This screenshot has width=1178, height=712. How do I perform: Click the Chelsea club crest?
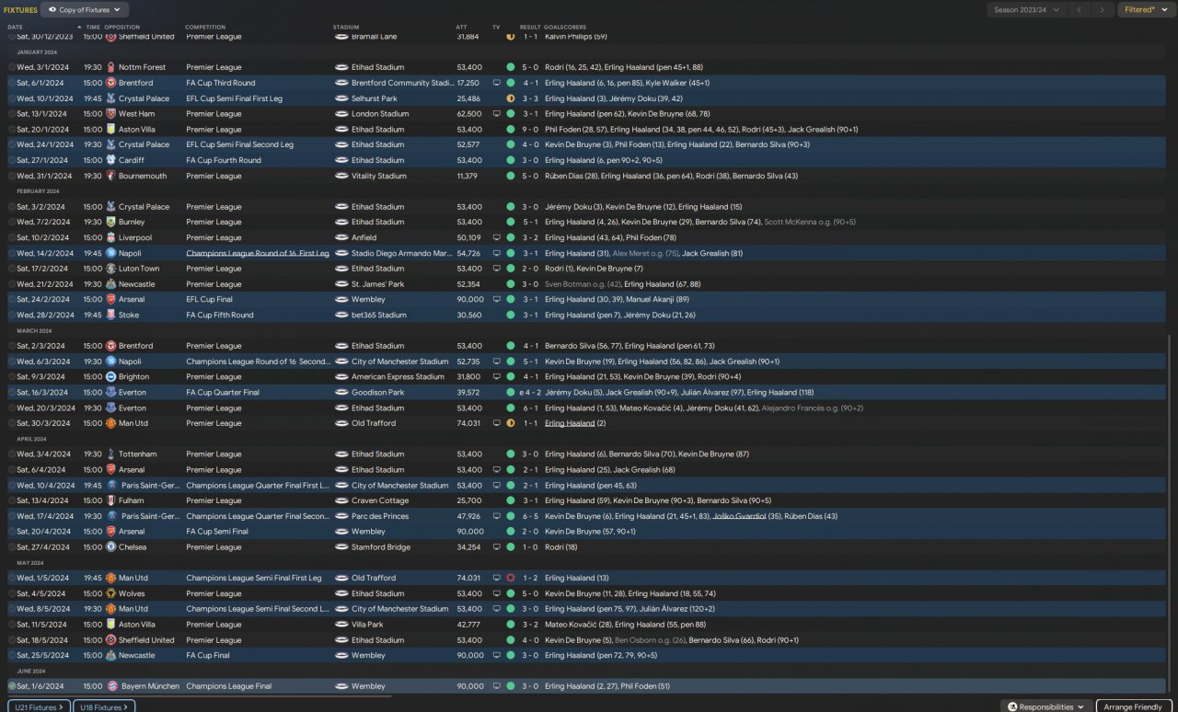[x=111, y=546]
